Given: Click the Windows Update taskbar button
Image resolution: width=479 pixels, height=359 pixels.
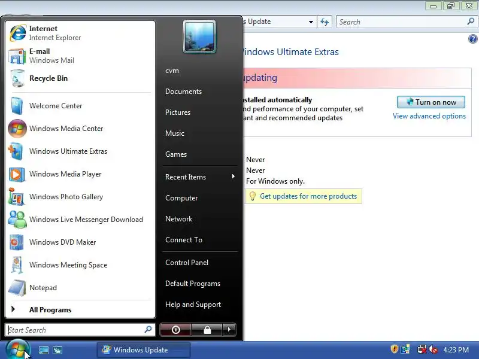Looking at the screenshot, I should coord(144,350).
